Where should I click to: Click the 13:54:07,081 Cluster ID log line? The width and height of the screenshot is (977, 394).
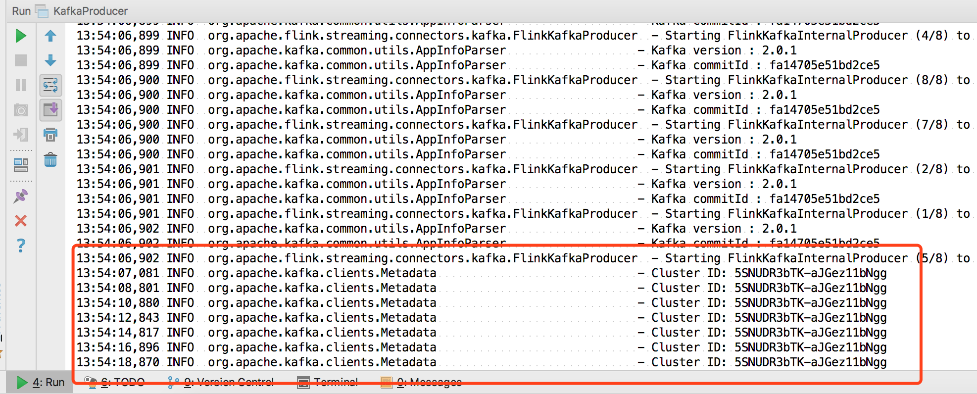(x=482, y=273)
